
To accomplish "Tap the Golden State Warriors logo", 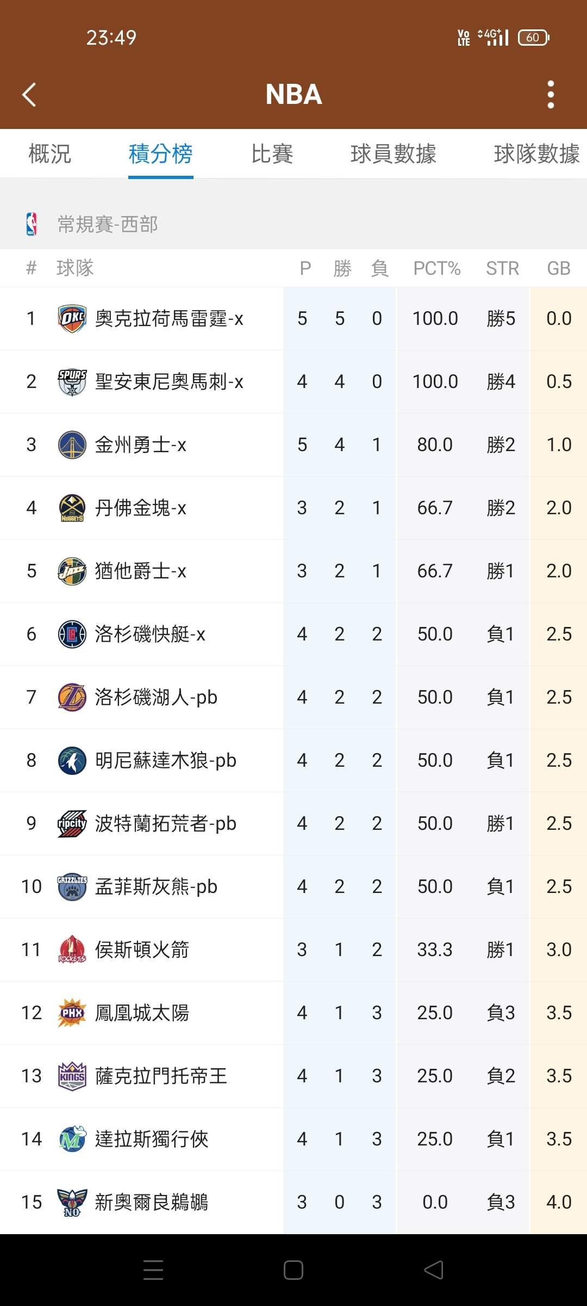I will pyautogui.click(x=72, y=445).
